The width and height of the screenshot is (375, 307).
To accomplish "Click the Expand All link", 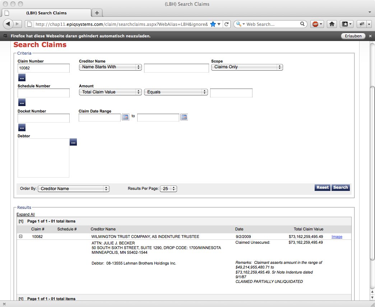I will point(26,214).
